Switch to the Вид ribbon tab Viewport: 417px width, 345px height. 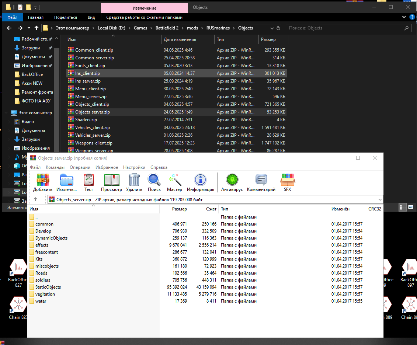(x=91, y=17)
